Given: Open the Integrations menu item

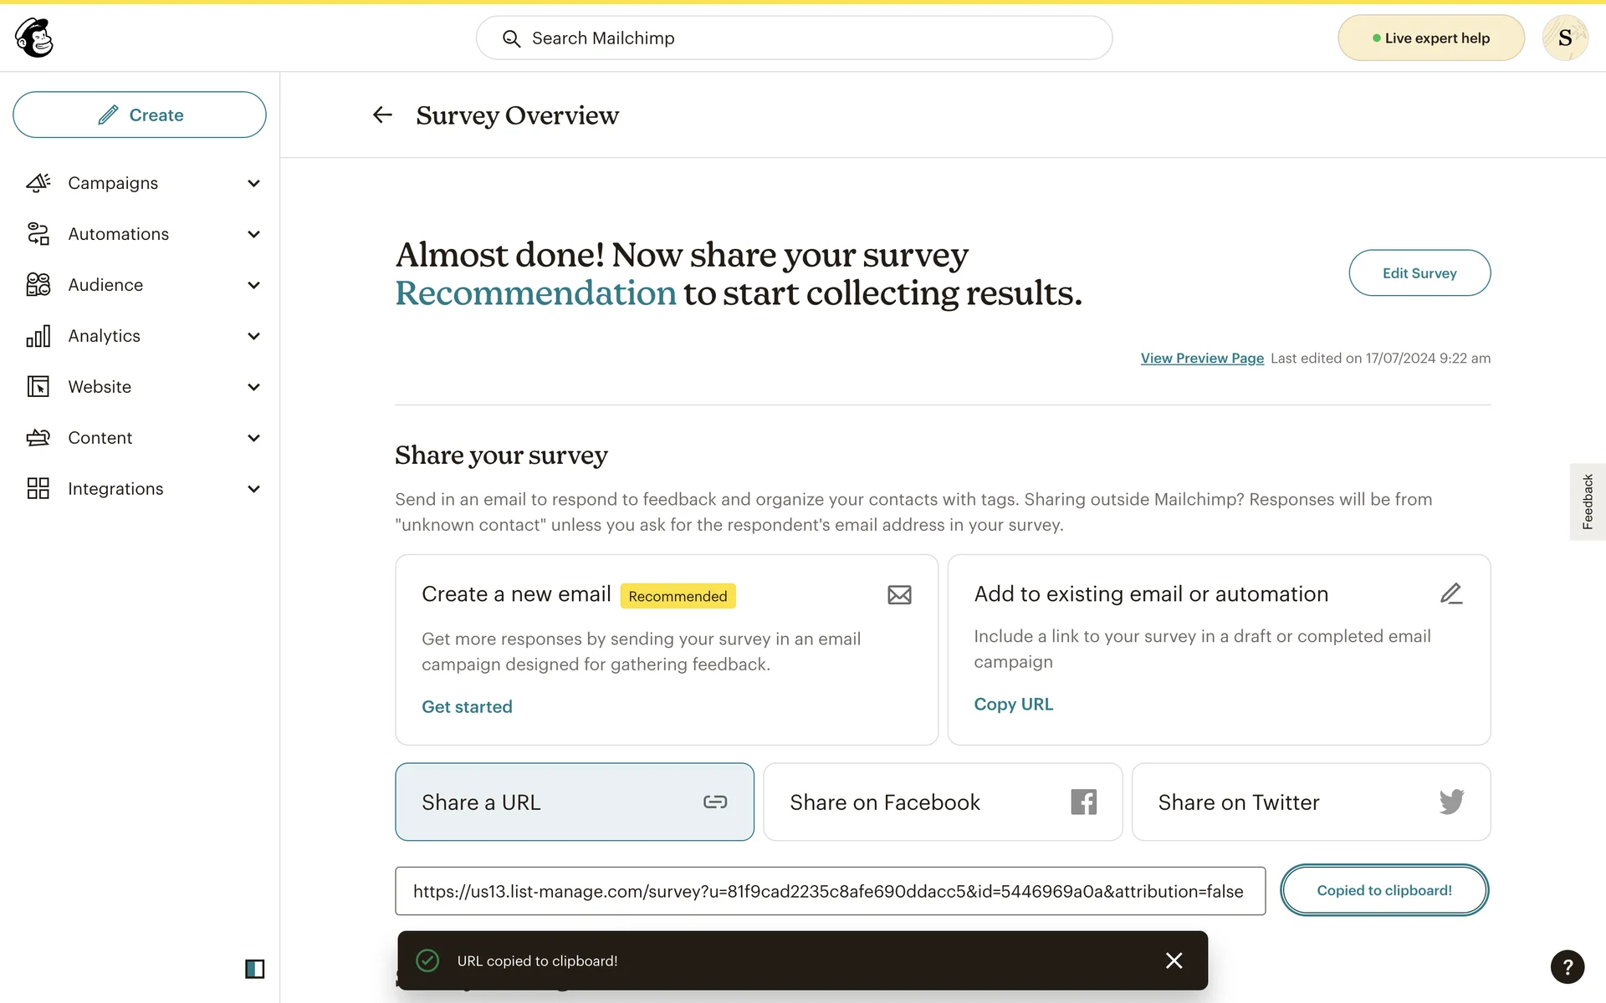Looking at the screenshot, I should pyautogui.click(x=115, y=489).
